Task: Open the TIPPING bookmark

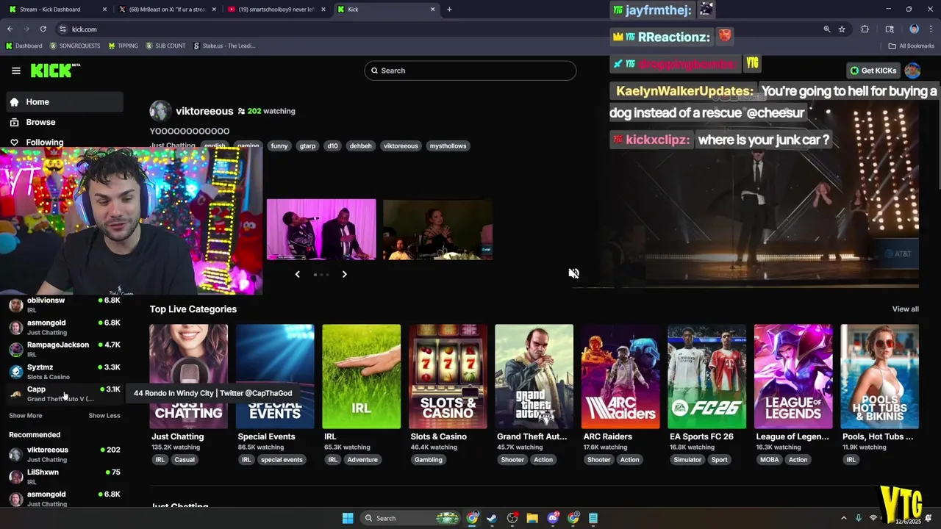Action: pos(123,46)
